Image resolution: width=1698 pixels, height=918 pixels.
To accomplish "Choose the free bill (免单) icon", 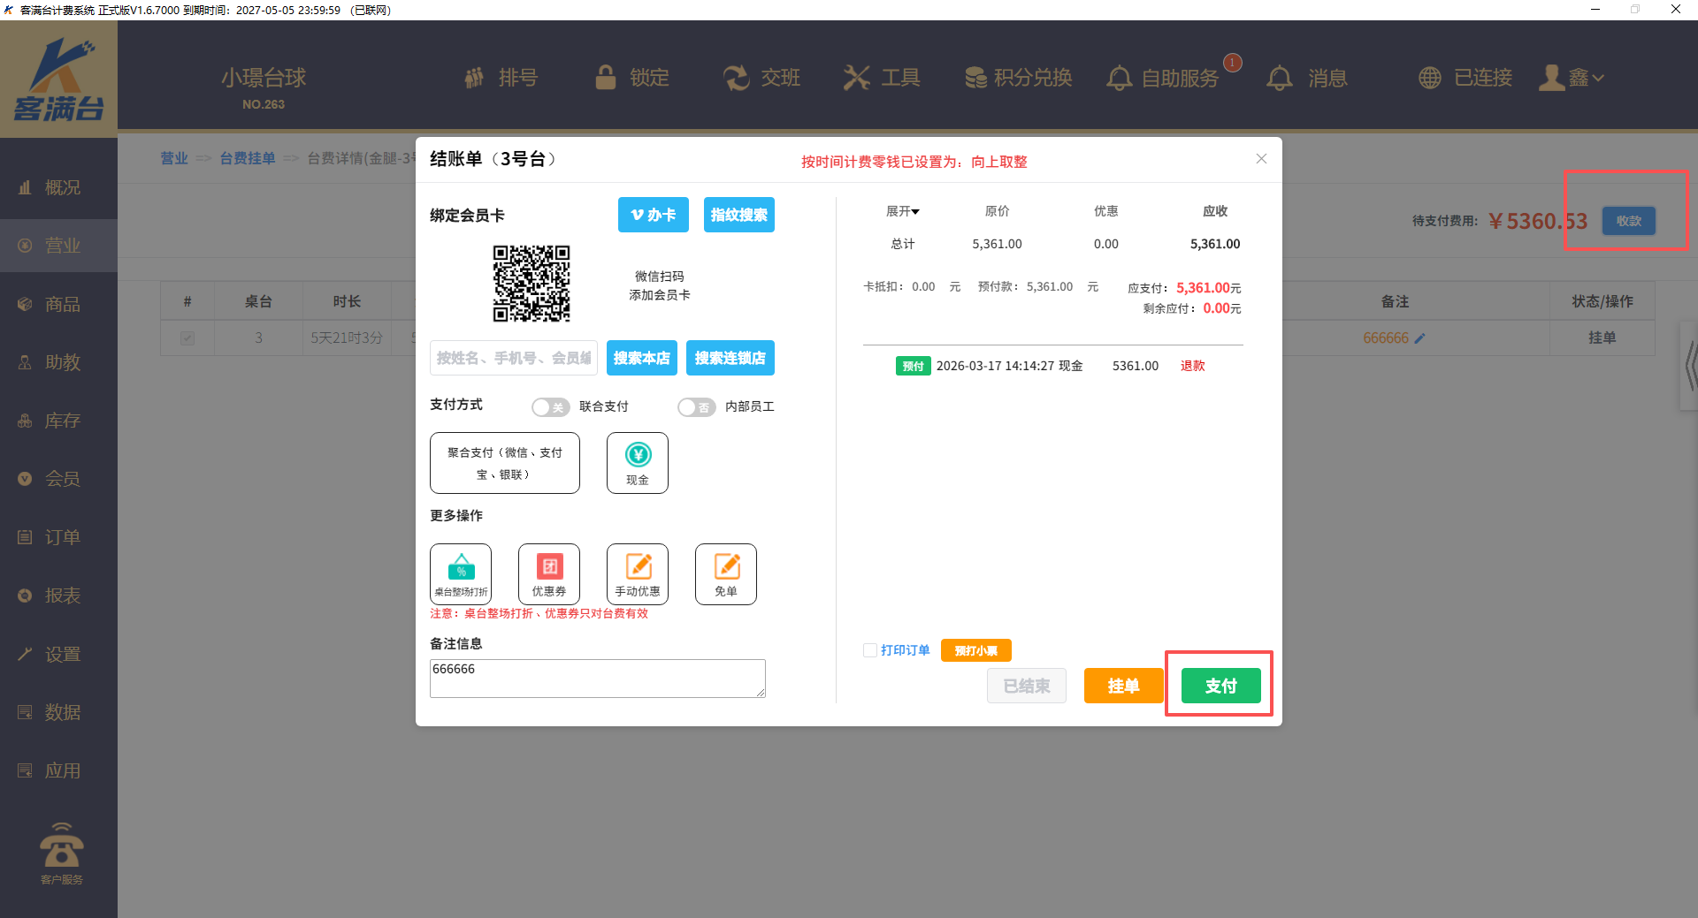I will click(x=725, y=573).
